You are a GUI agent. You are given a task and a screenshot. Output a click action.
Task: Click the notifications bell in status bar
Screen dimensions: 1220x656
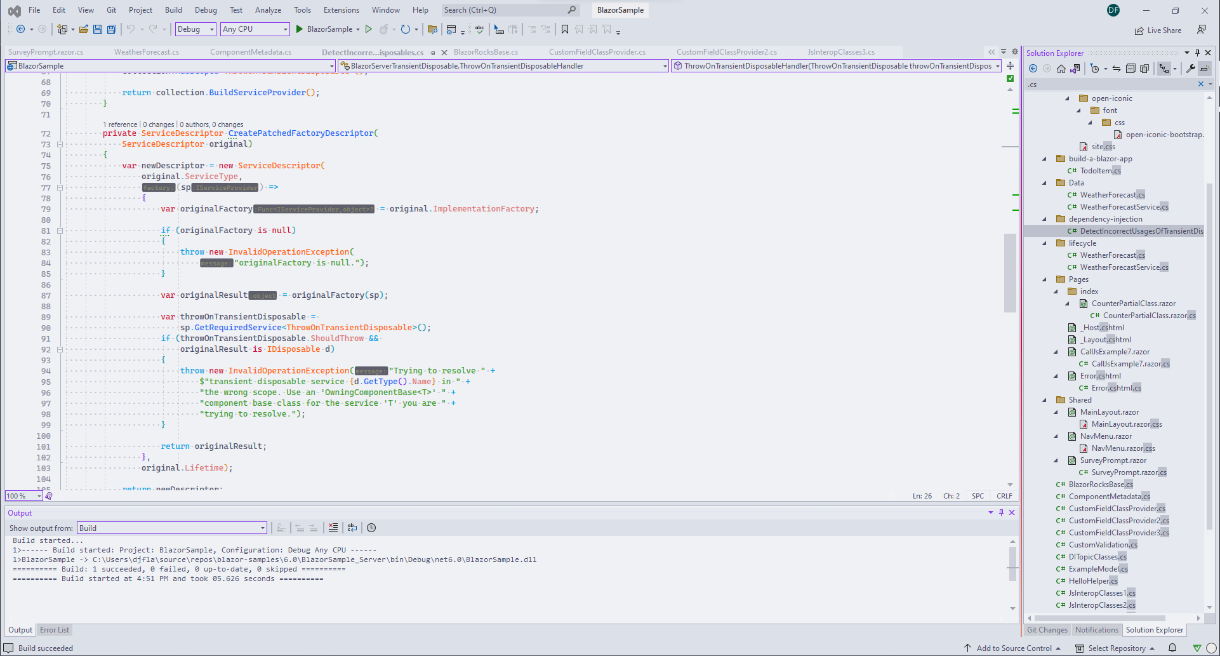click(x=1172, y=648)
